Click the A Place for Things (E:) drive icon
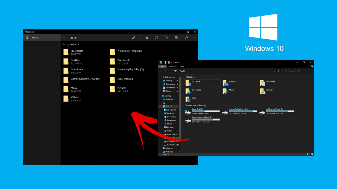 click(x=262, y=112)
